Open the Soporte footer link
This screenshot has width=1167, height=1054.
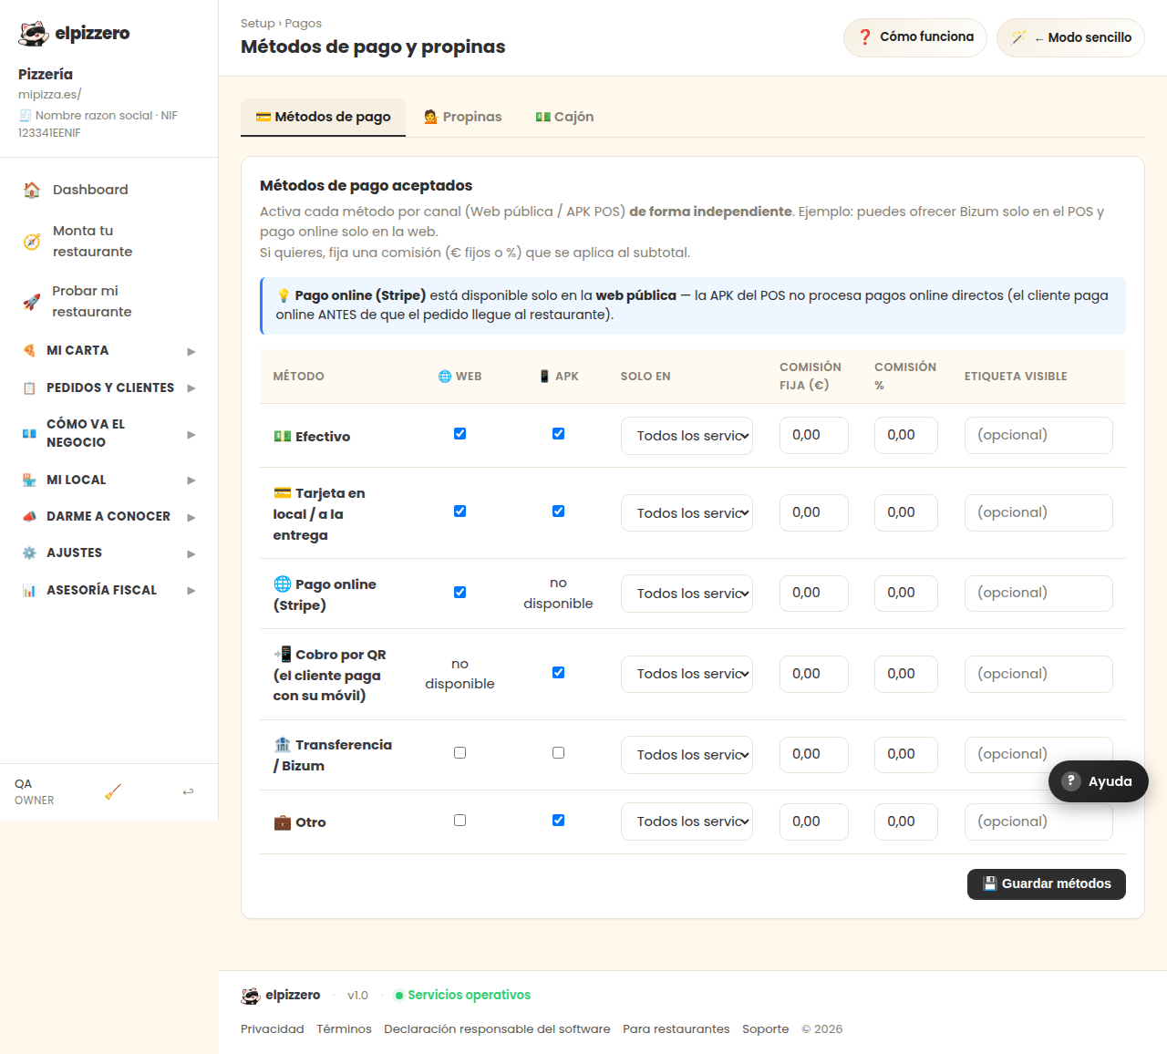click(766, 1029)
